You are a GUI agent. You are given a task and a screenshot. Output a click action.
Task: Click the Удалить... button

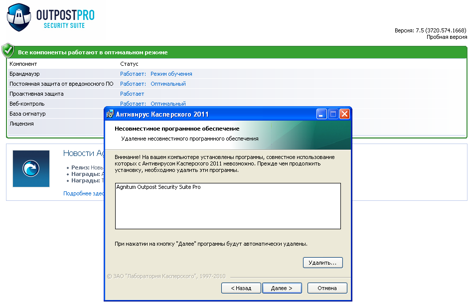tap(323, 263)
